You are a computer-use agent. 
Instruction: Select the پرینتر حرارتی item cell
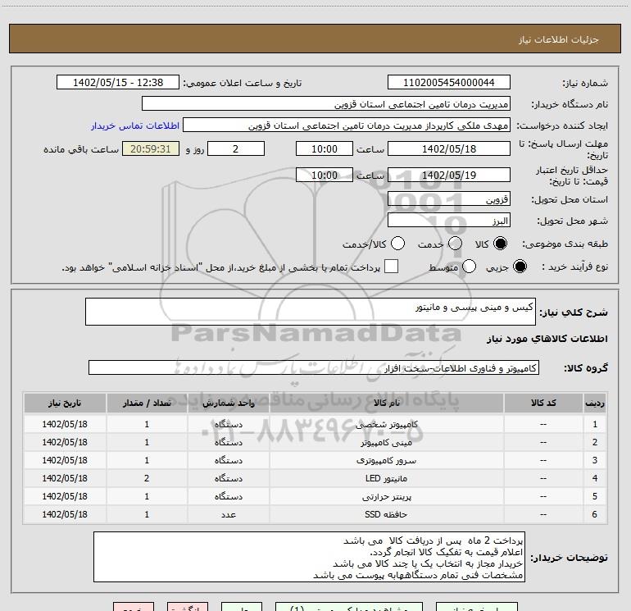[x=386, y=496]
